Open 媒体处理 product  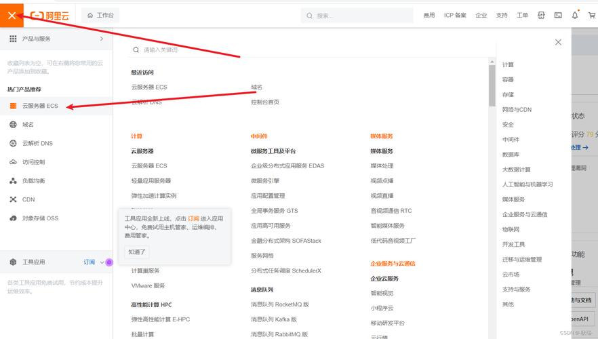click(x=382, y=165)
